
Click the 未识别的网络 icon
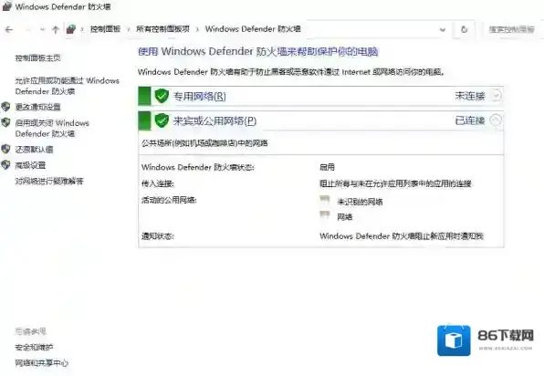point(324,200)
